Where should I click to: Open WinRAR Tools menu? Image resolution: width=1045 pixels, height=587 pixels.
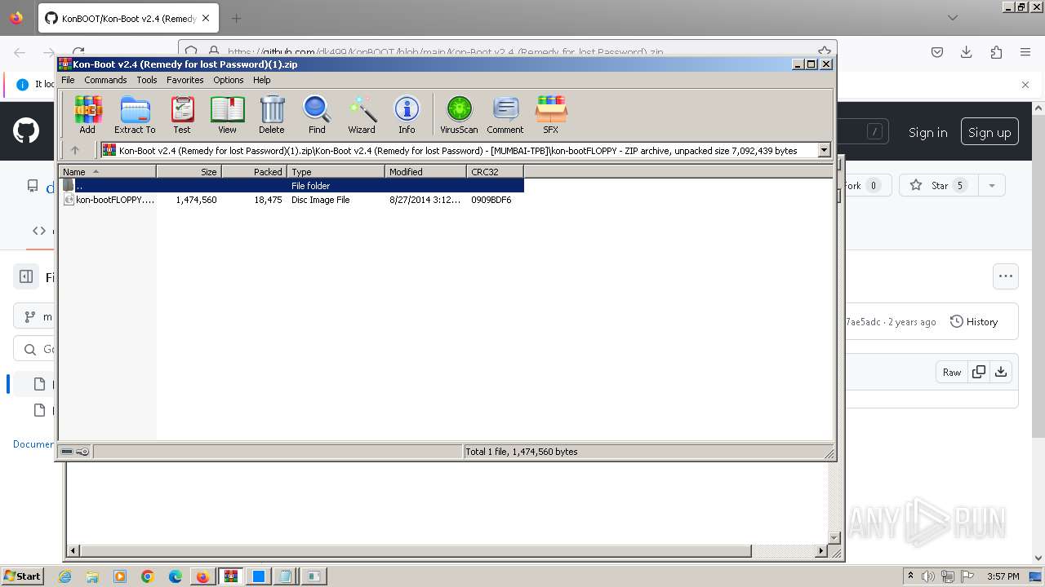147,80
